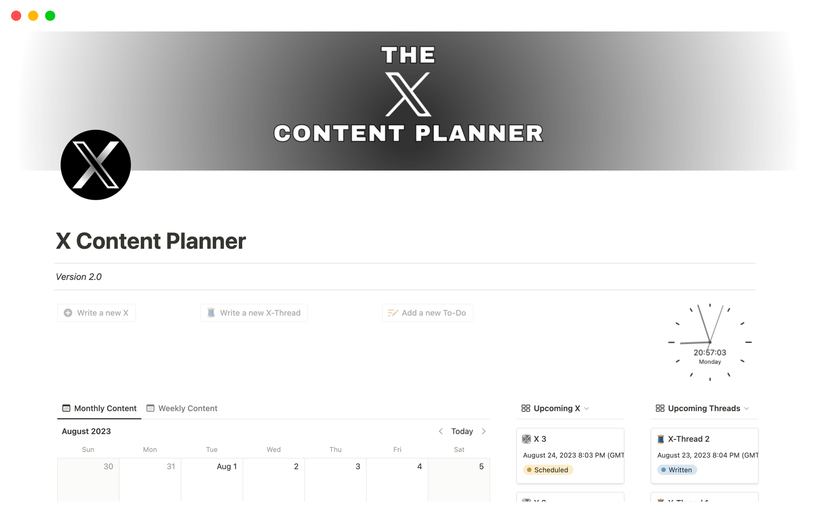
Task: Go to next month with right chevron
Action: coord(484,431)
